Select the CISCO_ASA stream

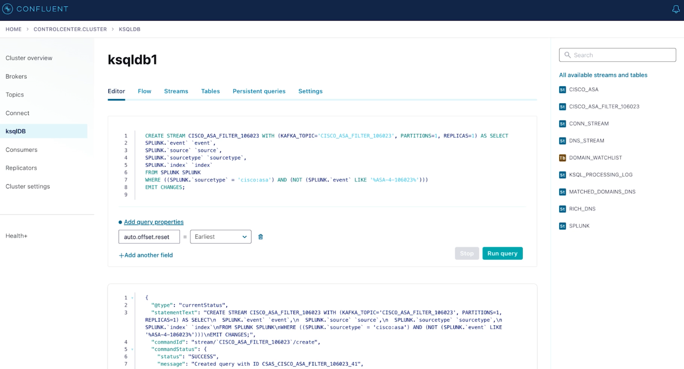click(584, 90)
